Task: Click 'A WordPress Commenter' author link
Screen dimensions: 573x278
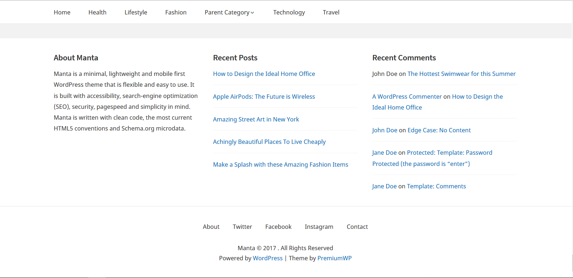Action: 407,97
